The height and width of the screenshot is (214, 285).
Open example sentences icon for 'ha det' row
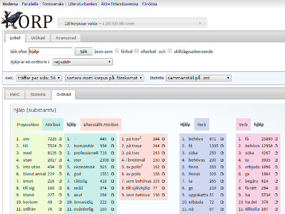(276, 202)
